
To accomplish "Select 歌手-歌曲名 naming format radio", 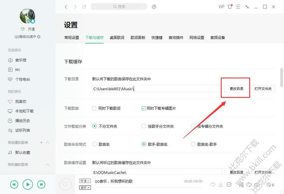I will coord(143,144).
